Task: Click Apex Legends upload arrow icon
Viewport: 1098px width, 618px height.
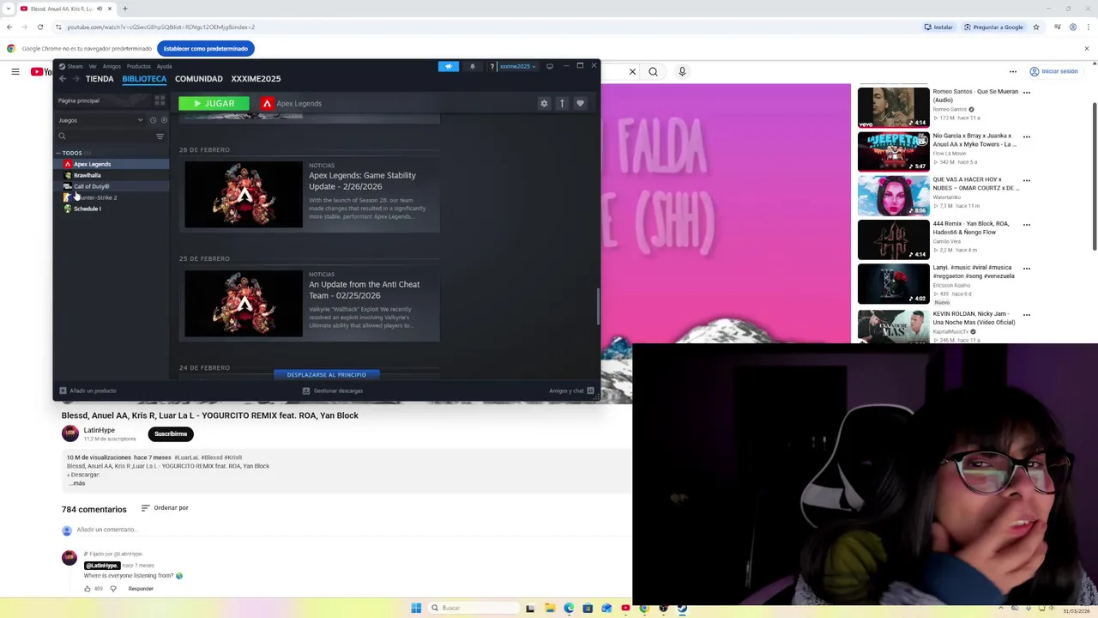Action: tap(562, 103)
